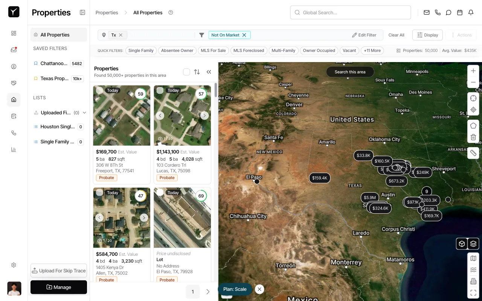Expand the +11 More quick filters

tap(372, 50)
